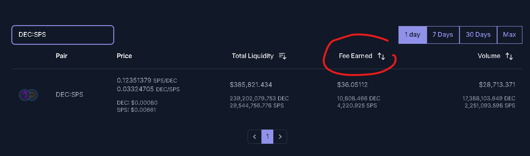Switch to 7 Days timeframe
Screen dimensions: 530x156
coord(443,35)
